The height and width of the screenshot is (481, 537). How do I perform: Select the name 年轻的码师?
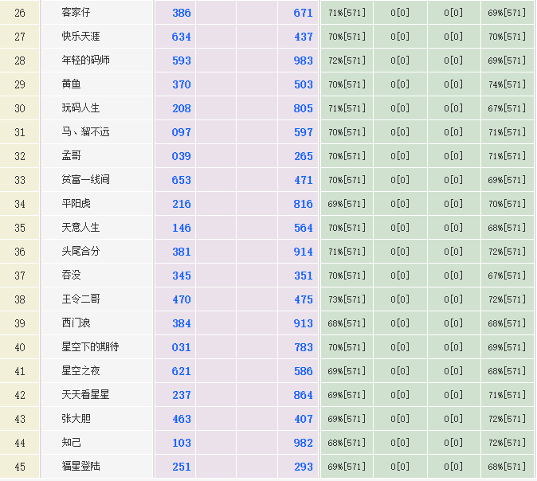point(86,61)
